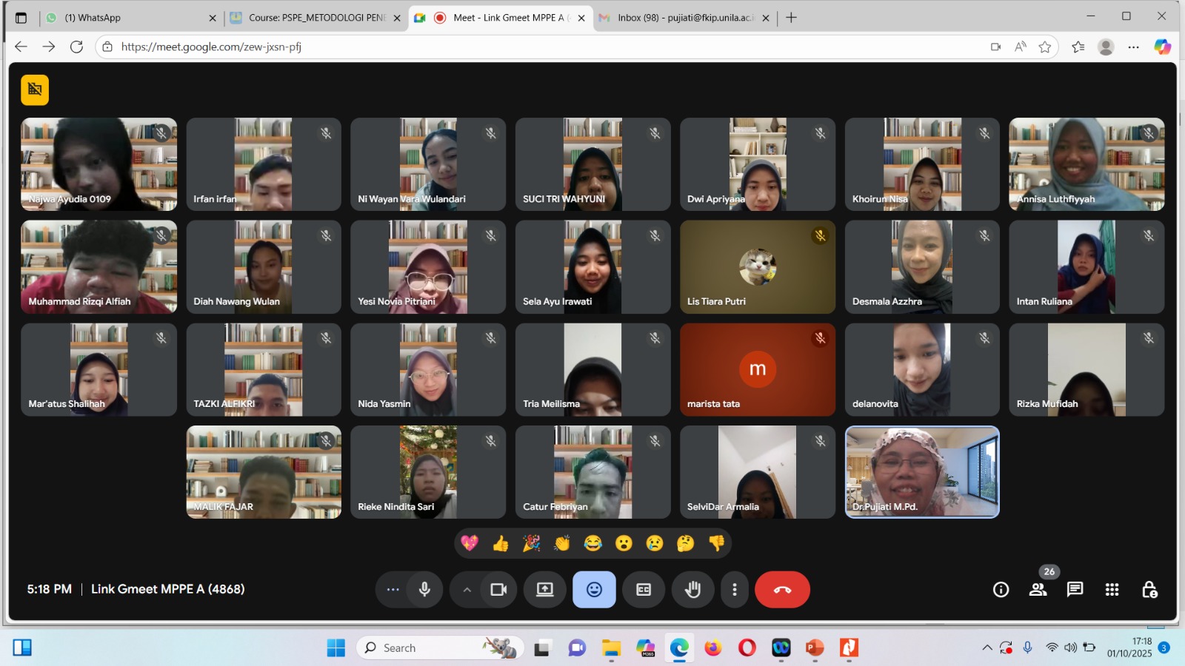Switch to the WhatsApp browser tab

(126, 18)
